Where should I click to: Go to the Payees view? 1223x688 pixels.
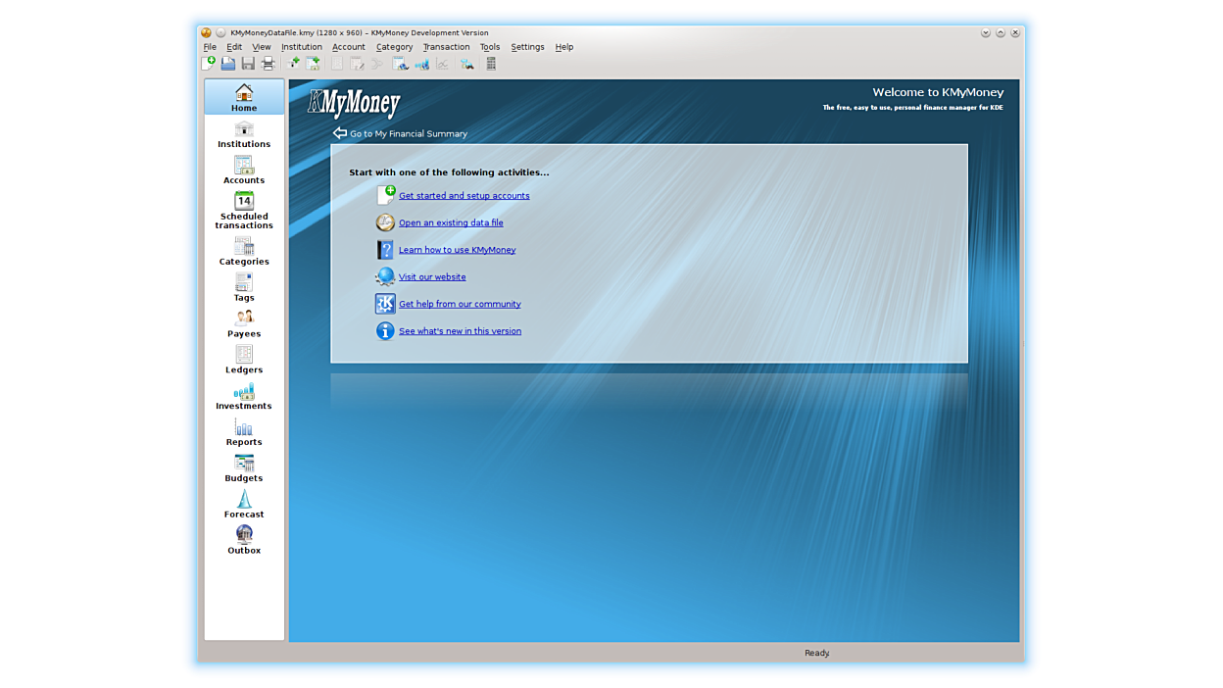244,323
